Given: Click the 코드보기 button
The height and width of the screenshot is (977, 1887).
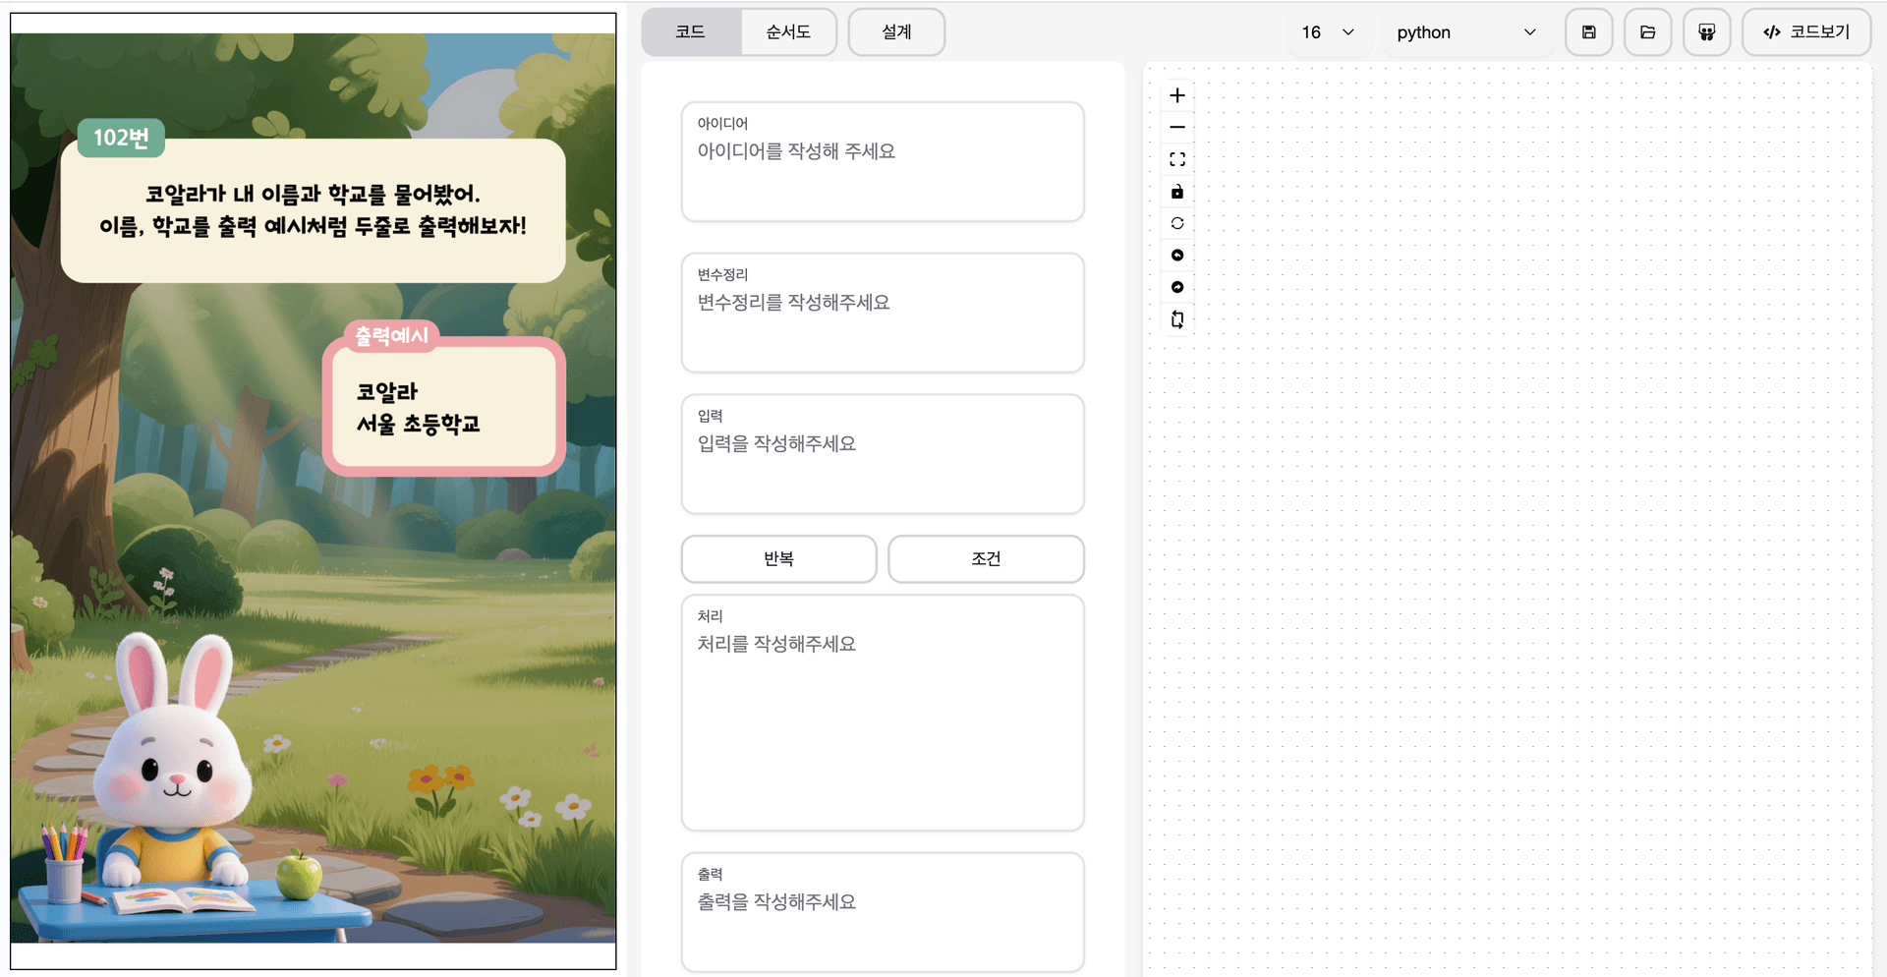Looking at the screenshot, I should pos(1805,31).
